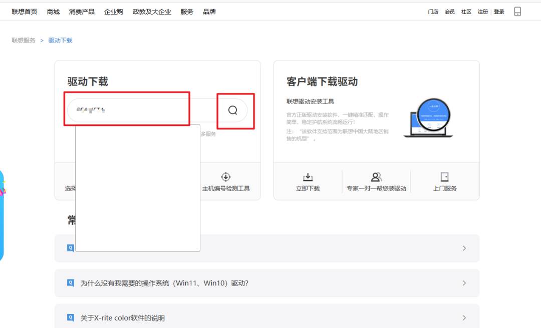Image resolution: width=541 pixels, height=328 pixels.
Task: Expand the Win11、Win10 driver question chevron
Action: pos(464,283)
